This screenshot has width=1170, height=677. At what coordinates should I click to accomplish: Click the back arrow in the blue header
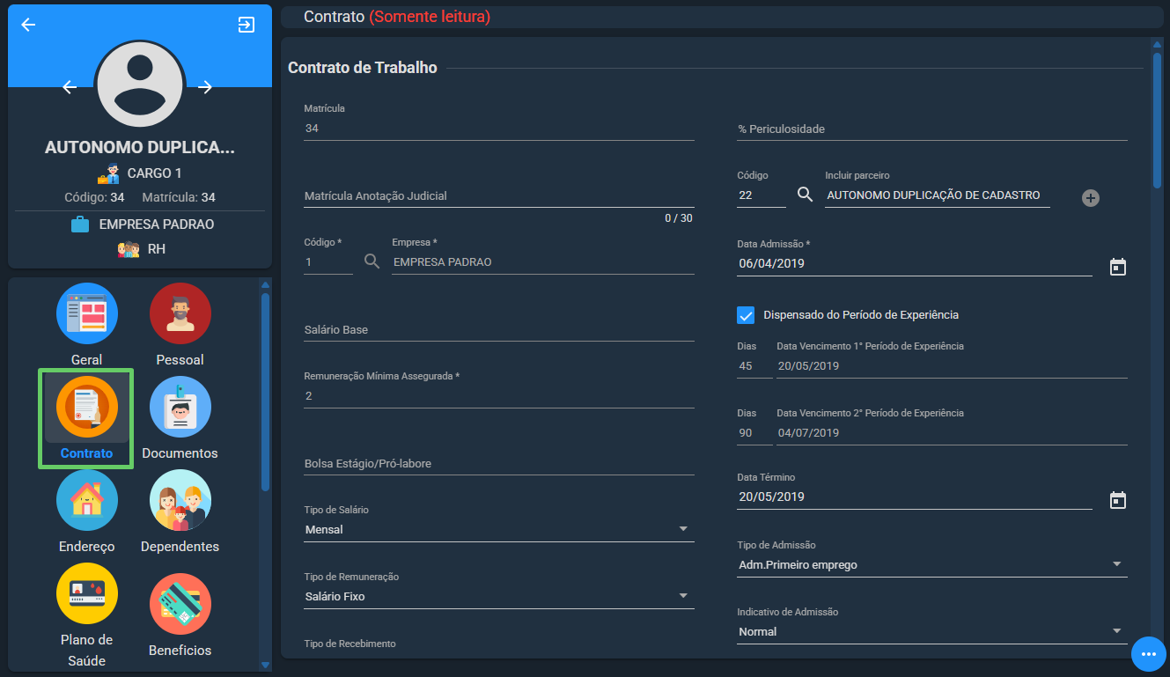[28, 25]
